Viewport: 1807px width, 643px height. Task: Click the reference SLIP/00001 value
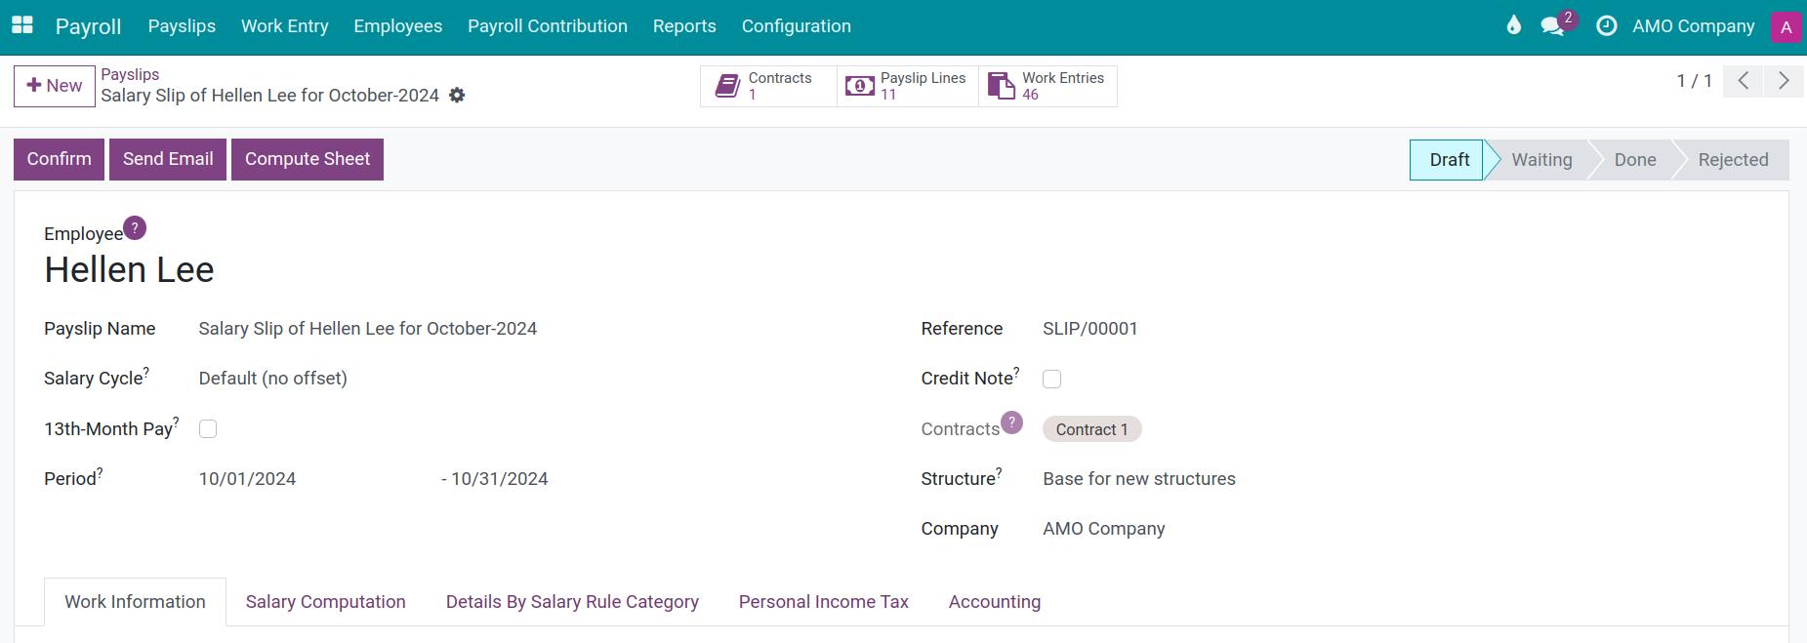click(1090, 329)
